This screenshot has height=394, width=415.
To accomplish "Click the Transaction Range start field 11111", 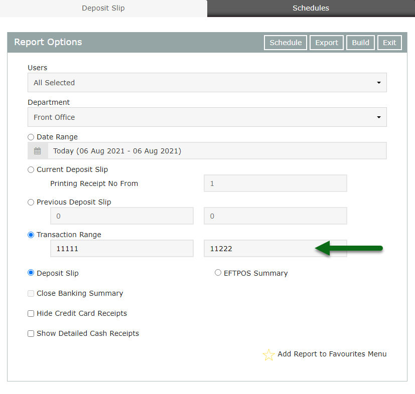I will click(x=122, y=249).
